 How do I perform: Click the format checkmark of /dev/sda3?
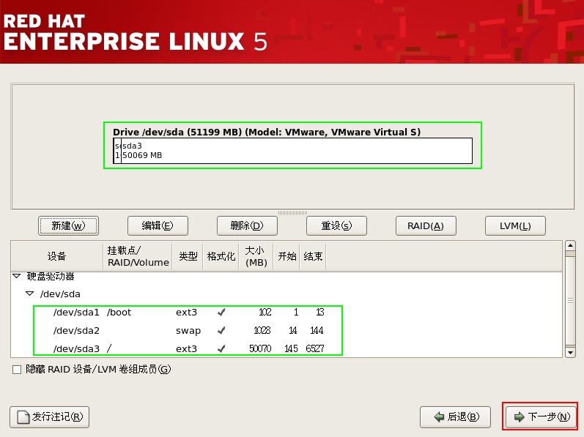point(221,348)
